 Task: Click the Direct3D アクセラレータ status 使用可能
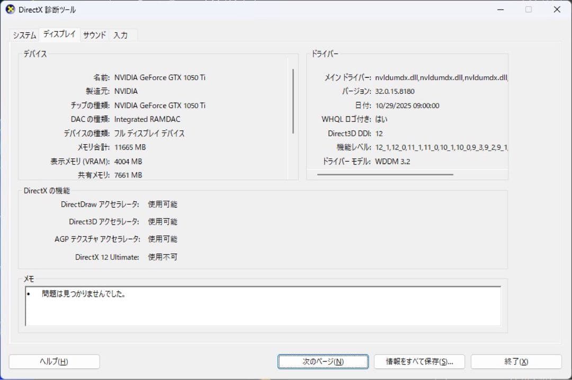(x=163, y=222)
